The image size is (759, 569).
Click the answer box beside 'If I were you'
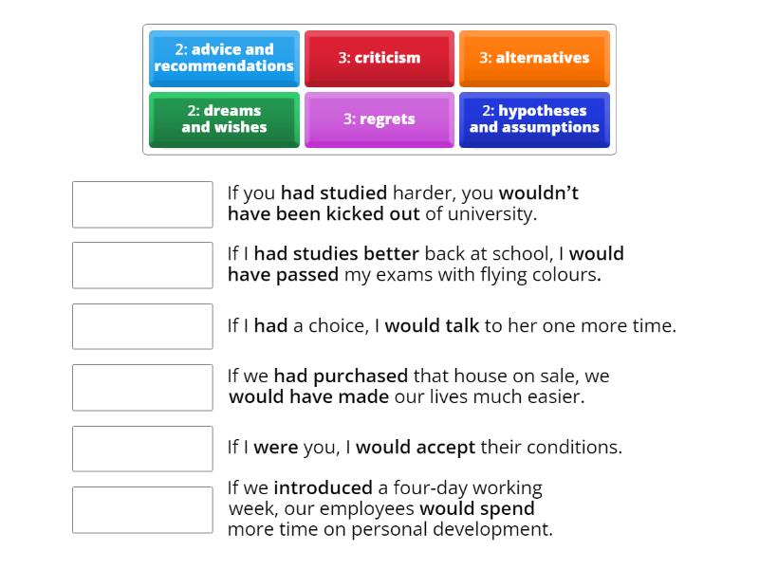pyautogui.click(x=142, y=449)
